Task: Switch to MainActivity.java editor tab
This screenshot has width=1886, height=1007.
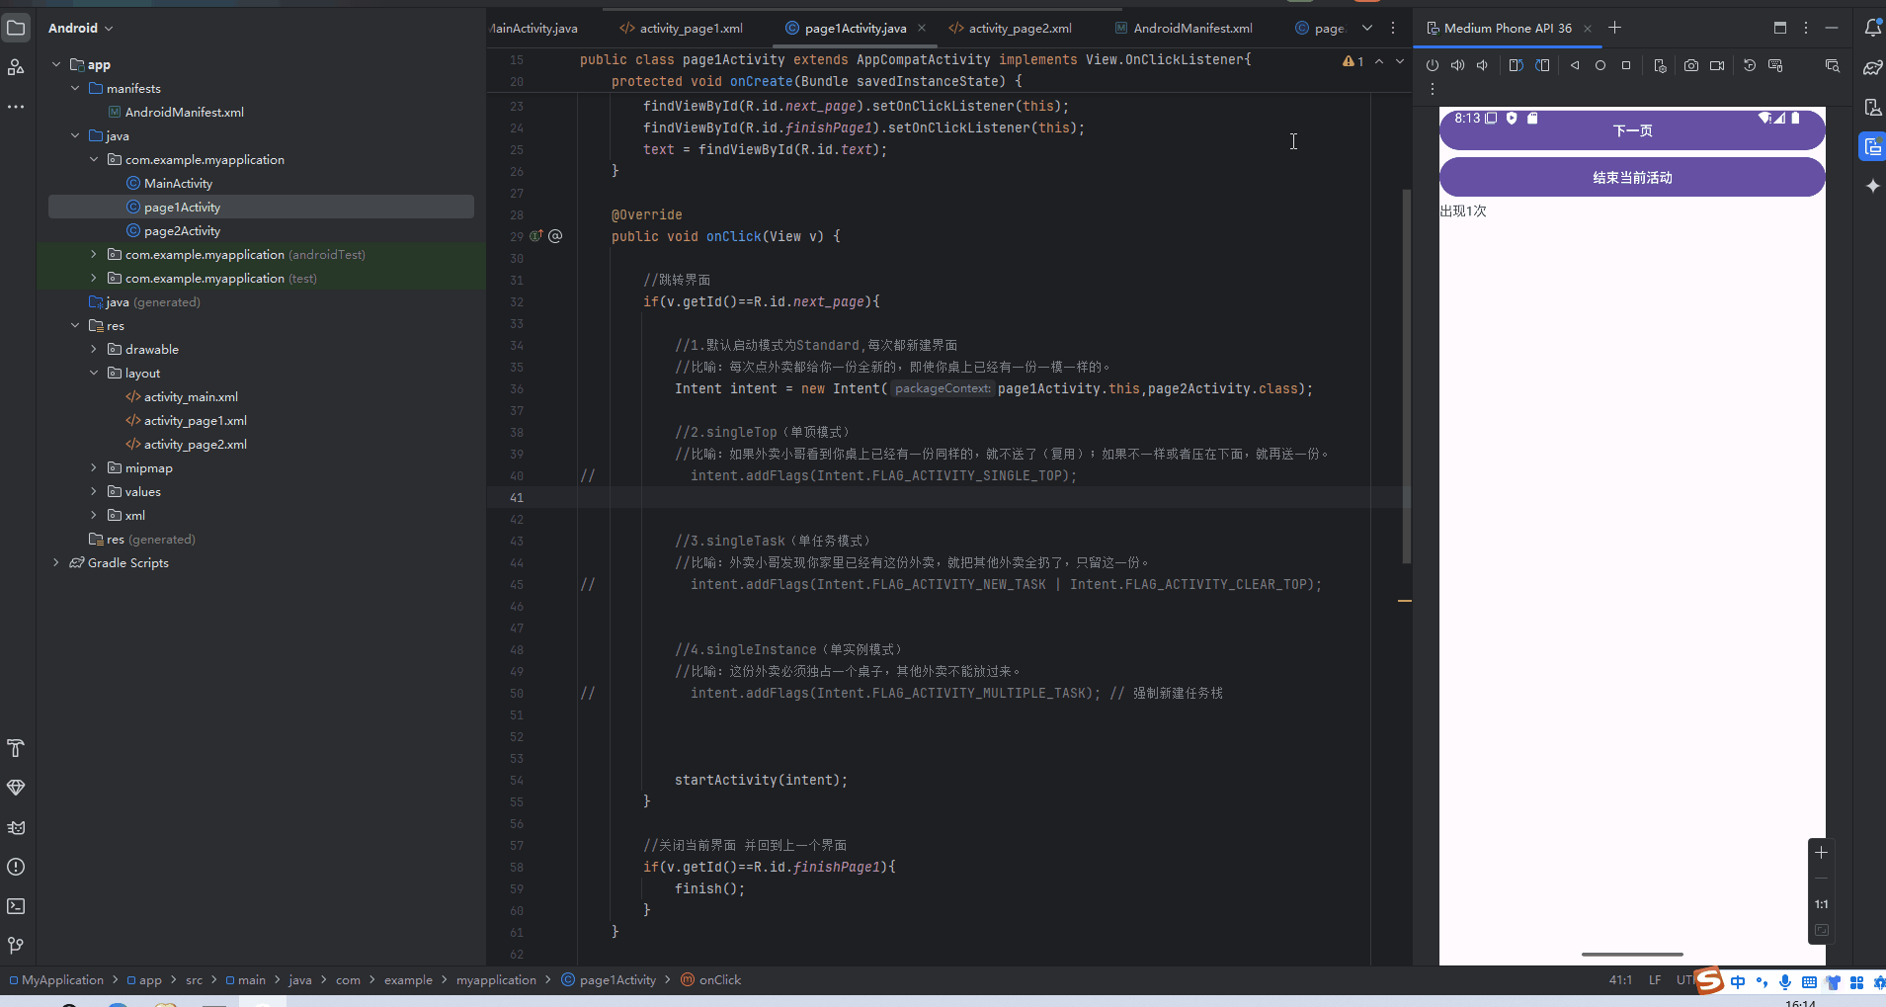Action: coord(534,28)
